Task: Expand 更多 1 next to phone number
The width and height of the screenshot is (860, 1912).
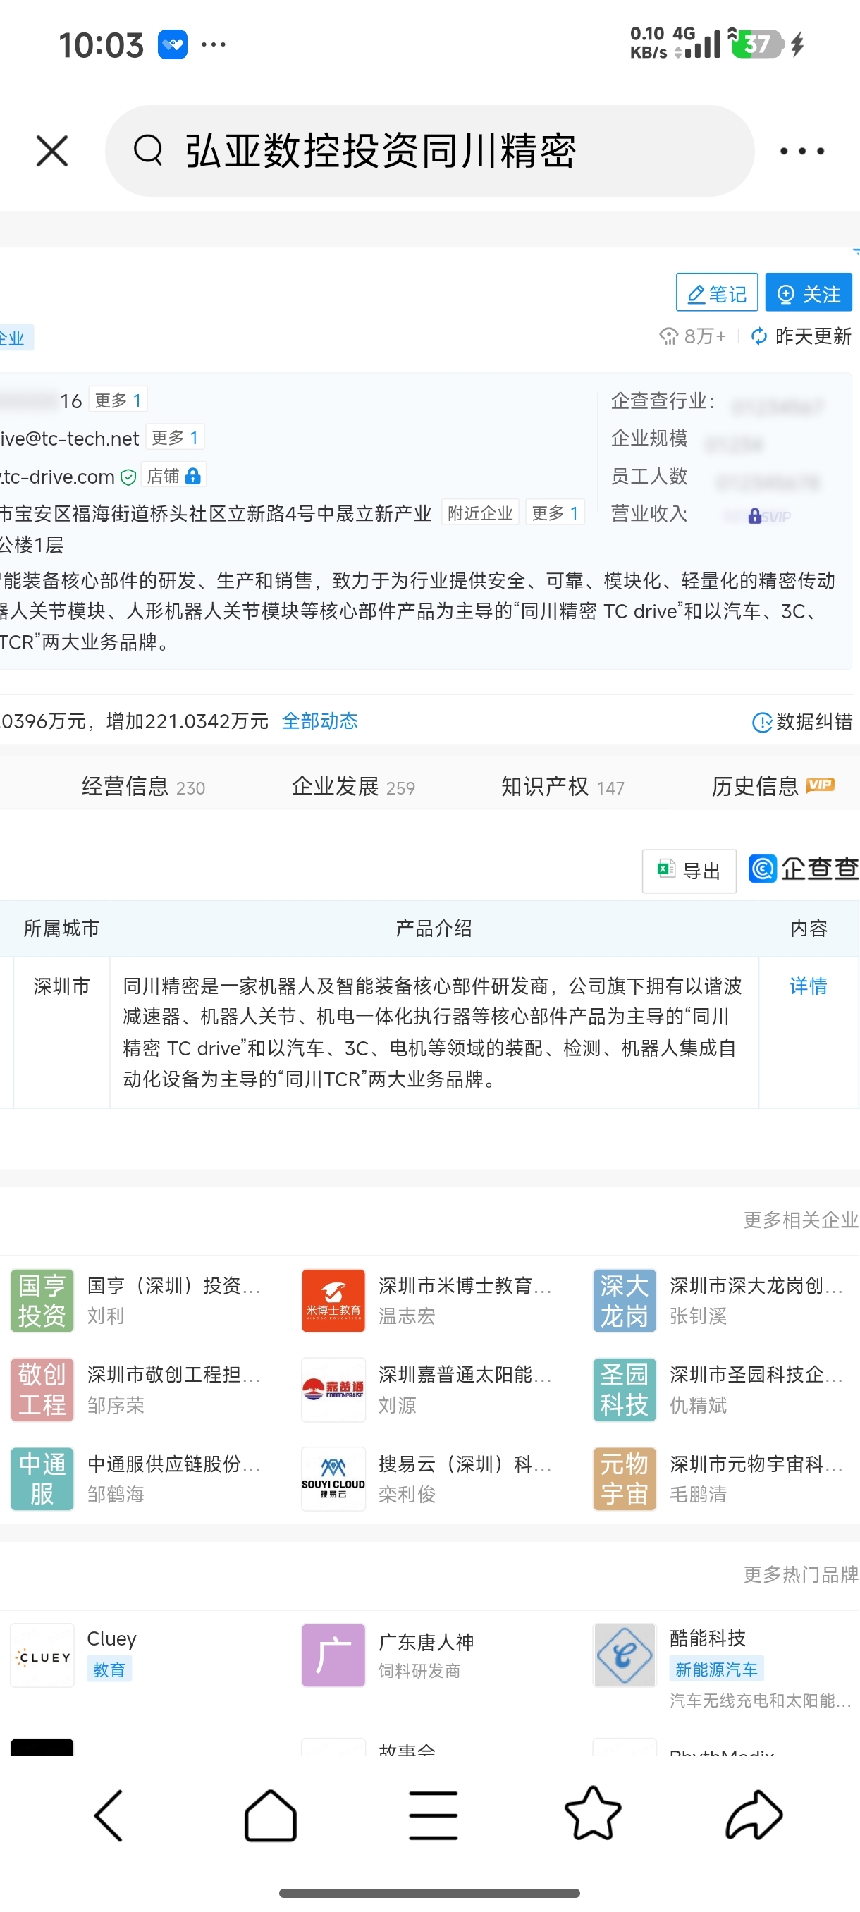Action: [118, 400]
